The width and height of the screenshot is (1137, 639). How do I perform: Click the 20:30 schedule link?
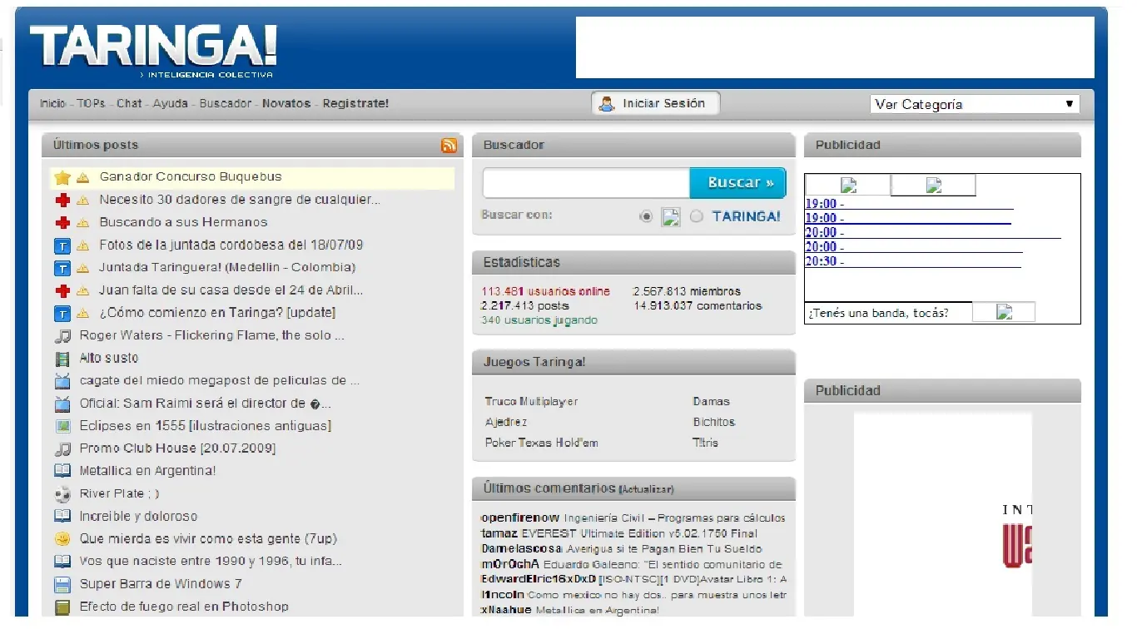pyautogui.click(x=913, y=261)
